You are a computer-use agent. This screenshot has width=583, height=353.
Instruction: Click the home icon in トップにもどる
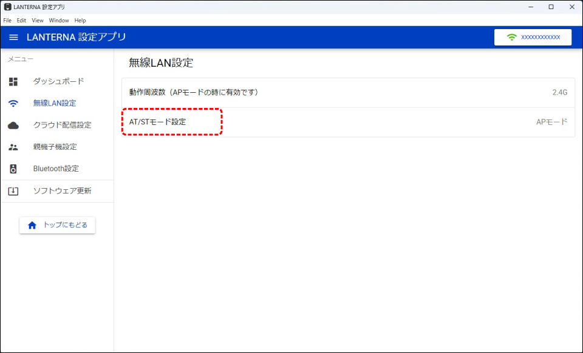(32, 225)
